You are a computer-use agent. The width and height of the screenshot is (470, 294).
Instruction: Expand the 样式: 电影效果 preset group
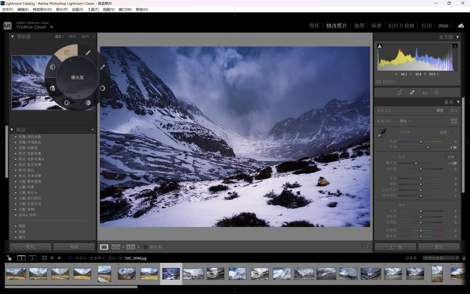click(16, 153)
